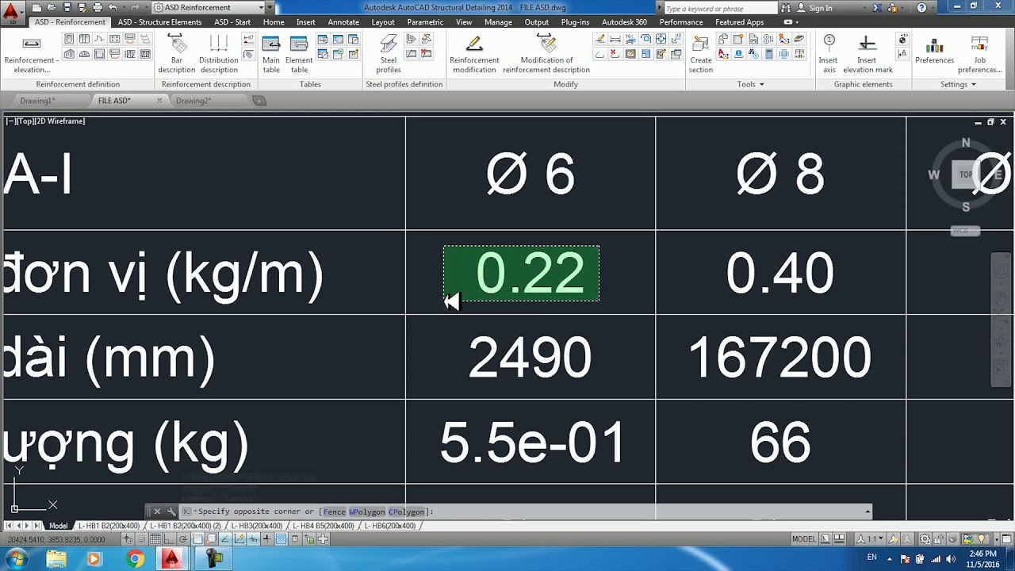
Task: Toggle the Grid Display status bar button
Action: point(155,539)
